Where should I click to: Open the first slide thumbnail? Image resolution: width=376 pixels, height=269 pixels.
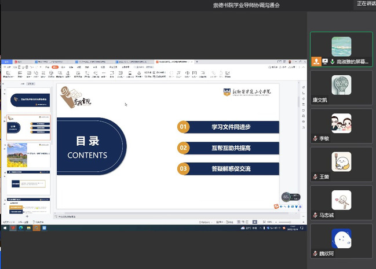pos(28,98)
